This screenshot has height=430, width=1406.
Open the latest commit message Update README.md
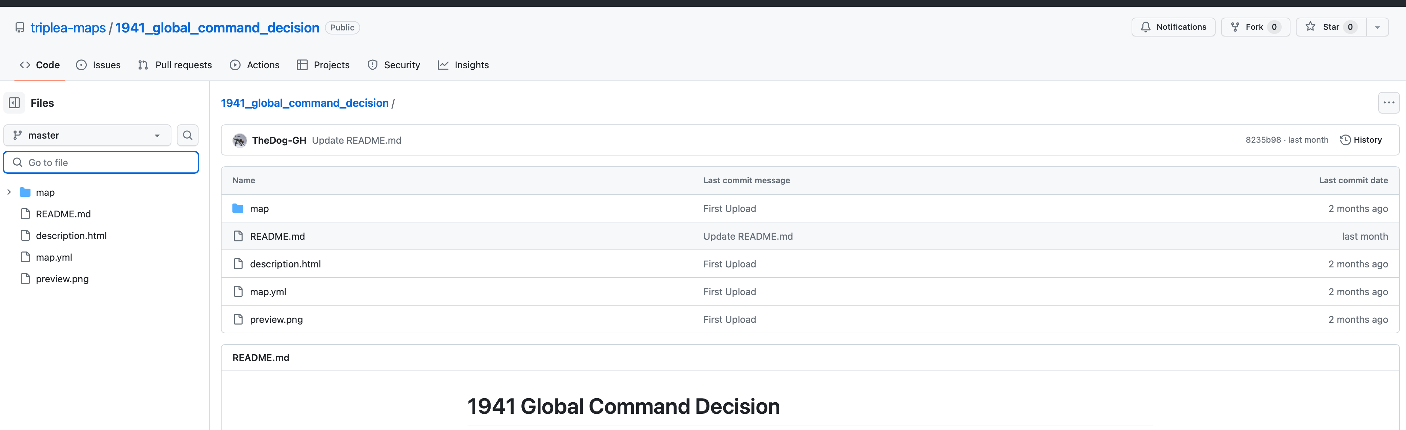coord(356,140)
